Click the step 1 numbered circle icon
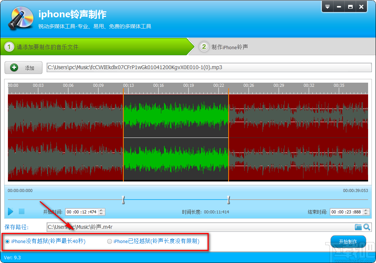 tap(8, 47)
